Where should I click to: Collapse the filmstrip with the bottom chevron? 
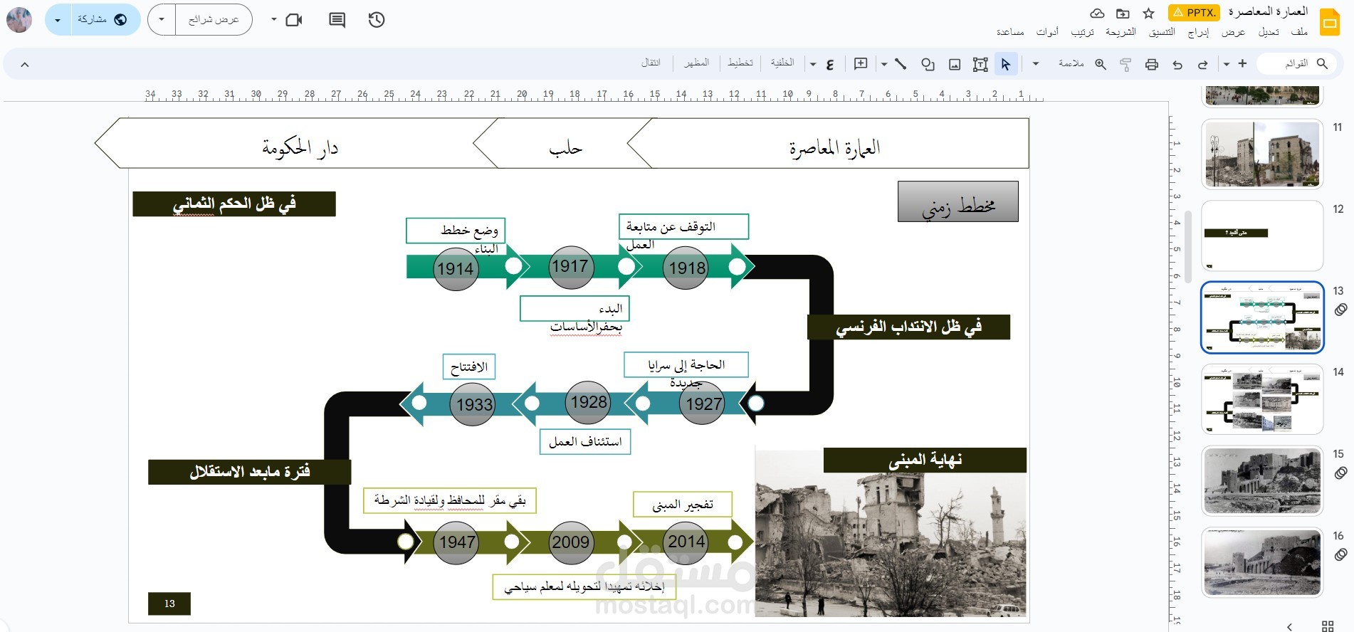(x=1290, y=626)
